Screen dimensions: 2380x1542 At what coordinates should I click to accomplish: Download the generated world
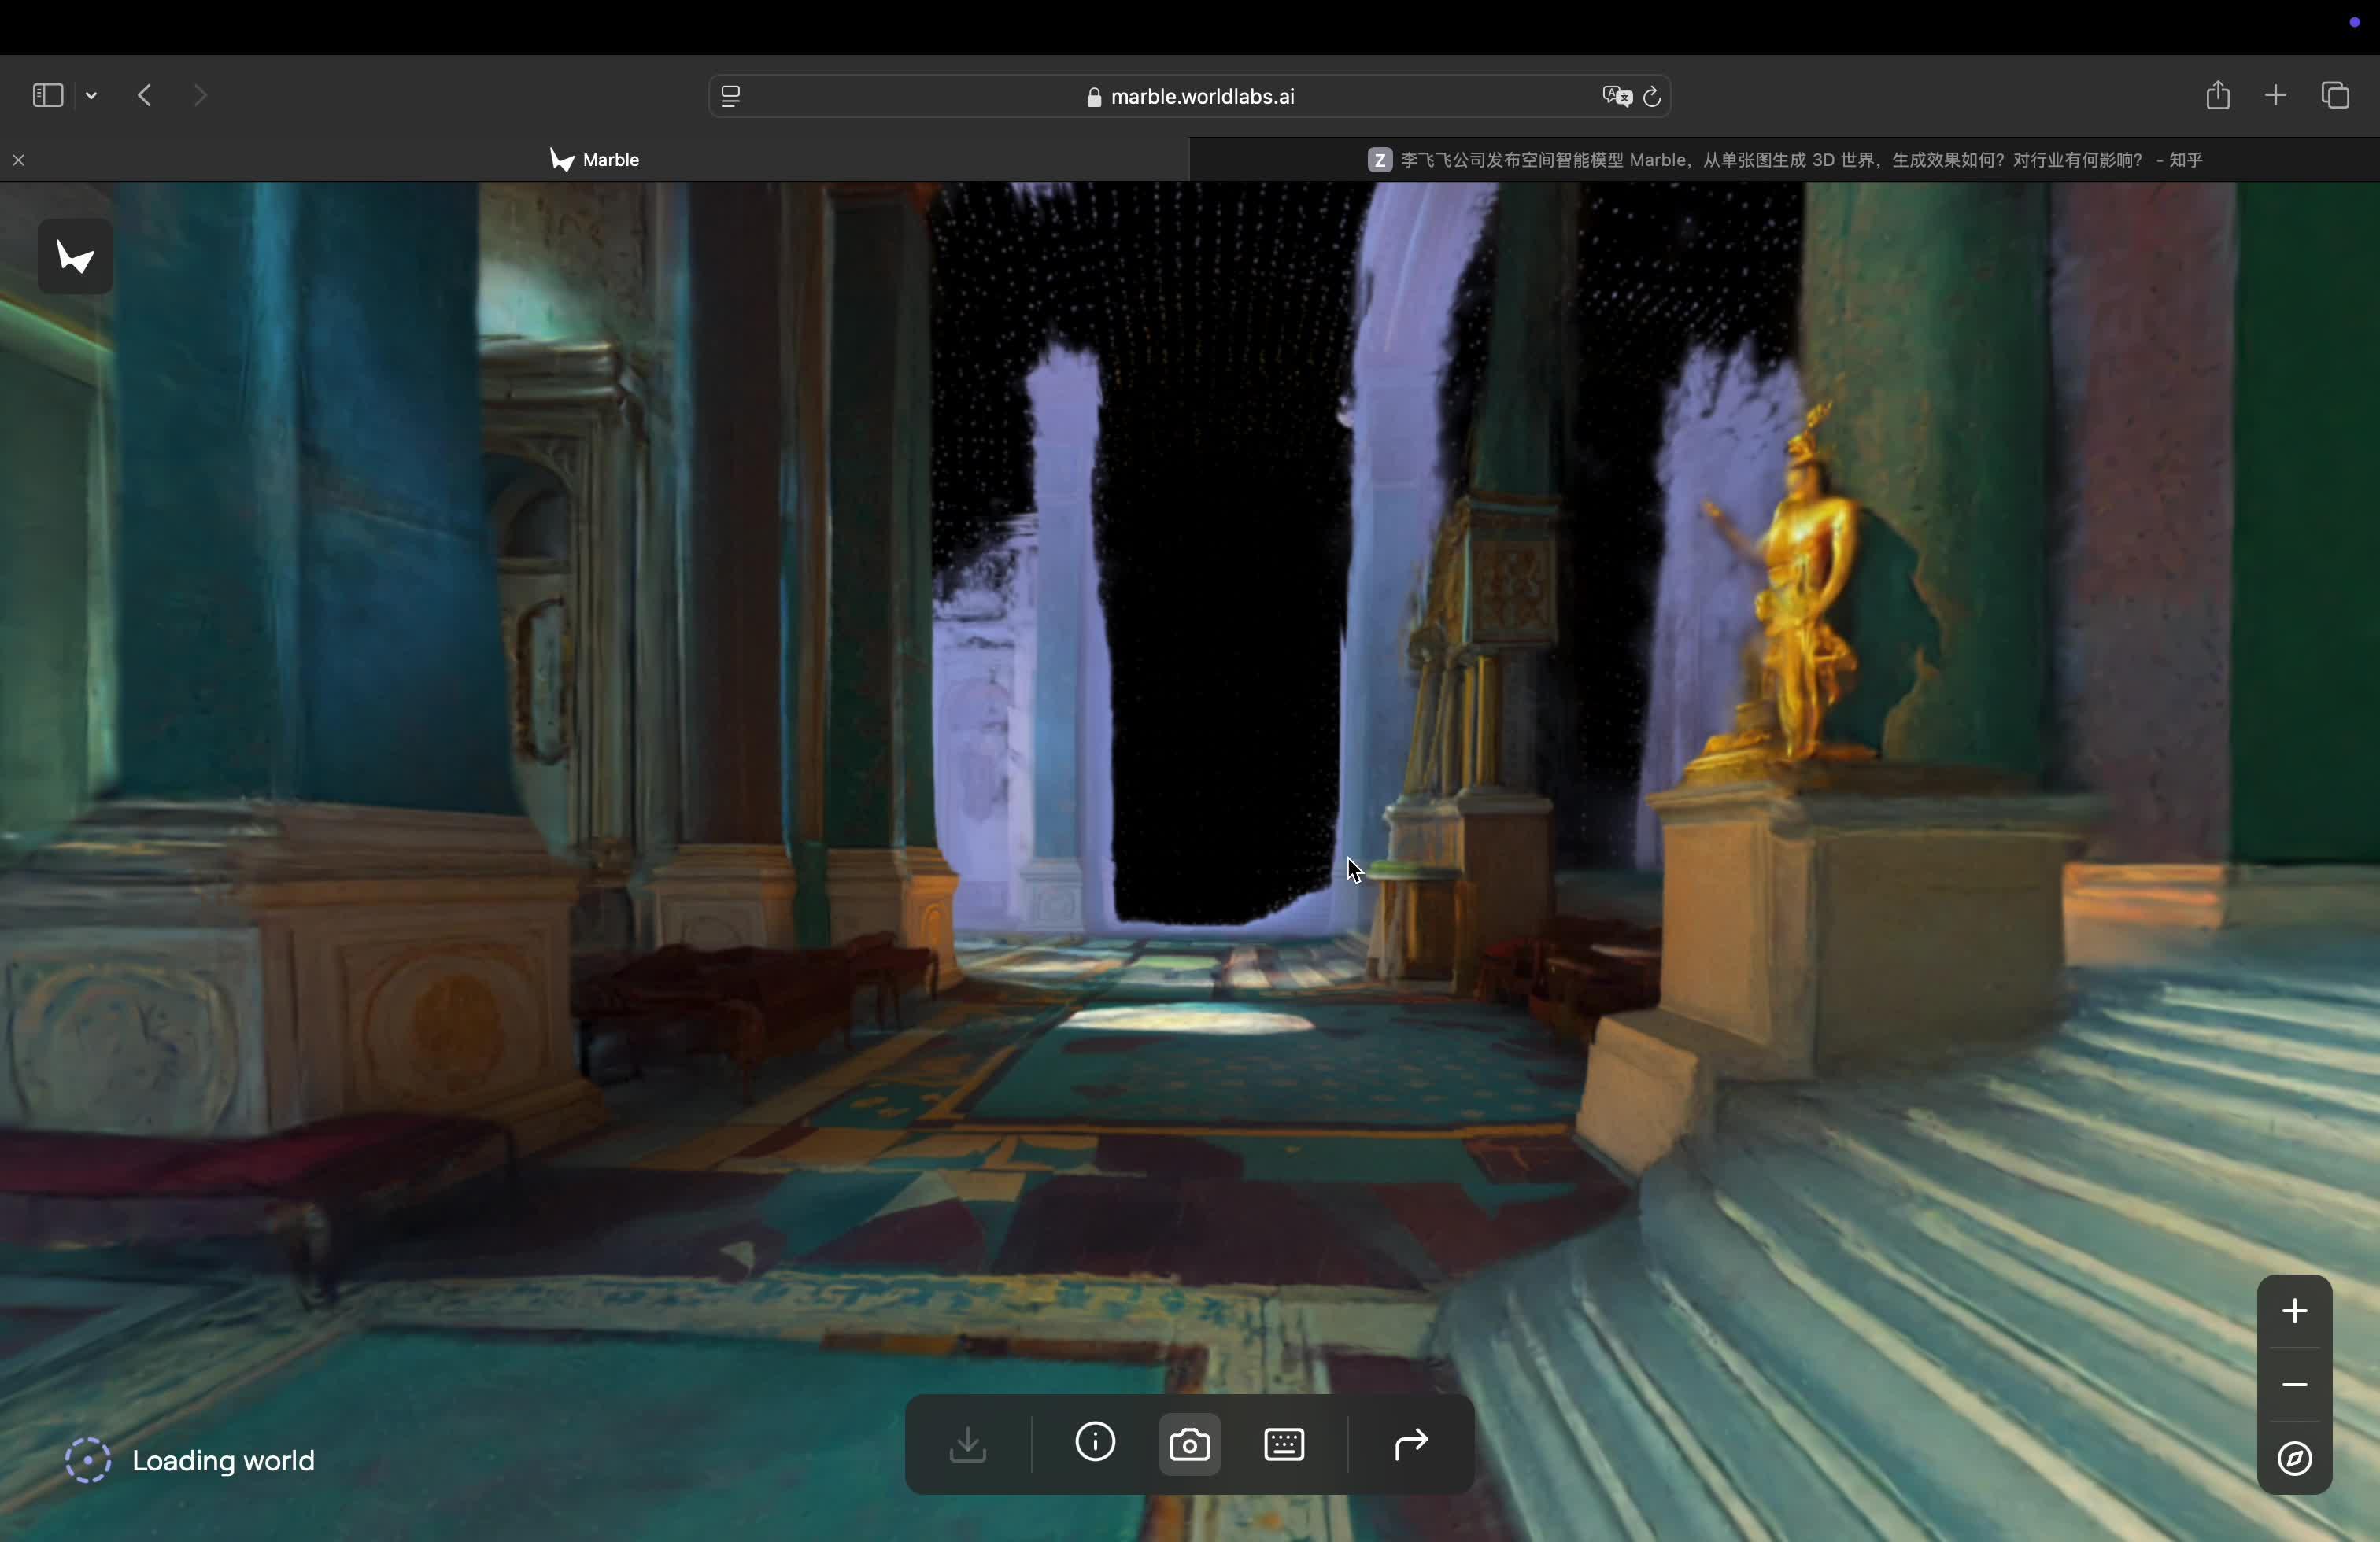(968, 1444)
